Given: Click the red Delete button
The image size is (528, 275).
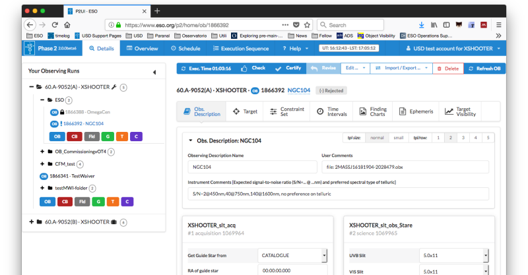Looking at the screenshot, I should point(447,68).
